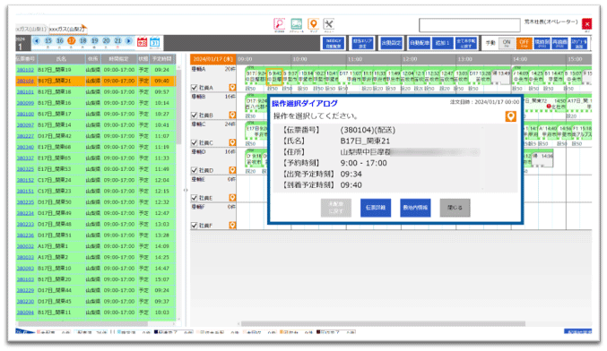Viewport: 607px width, 351px height.
Task: Go to next week with right arrow
Action: [x=129, y=40]
